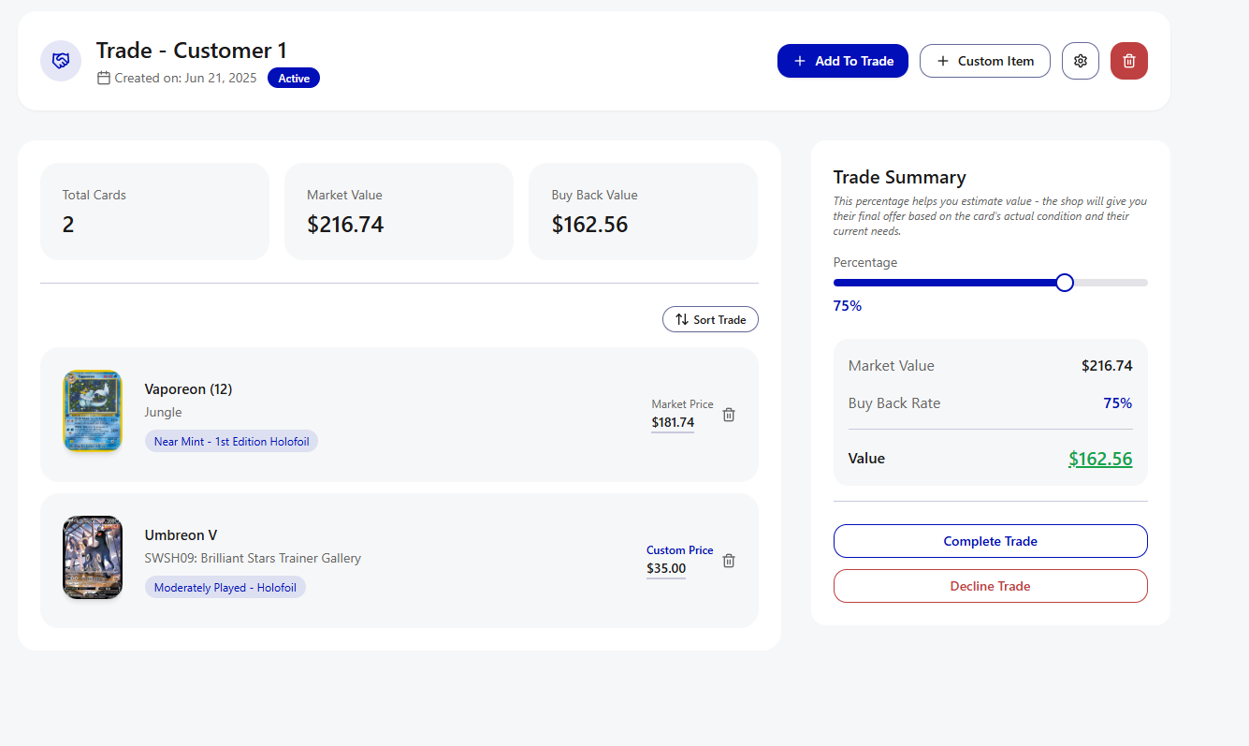This screenshot has height=746, width=1249.
Task: Click the Total Cards count 2
Action: (x=68, y=225)
